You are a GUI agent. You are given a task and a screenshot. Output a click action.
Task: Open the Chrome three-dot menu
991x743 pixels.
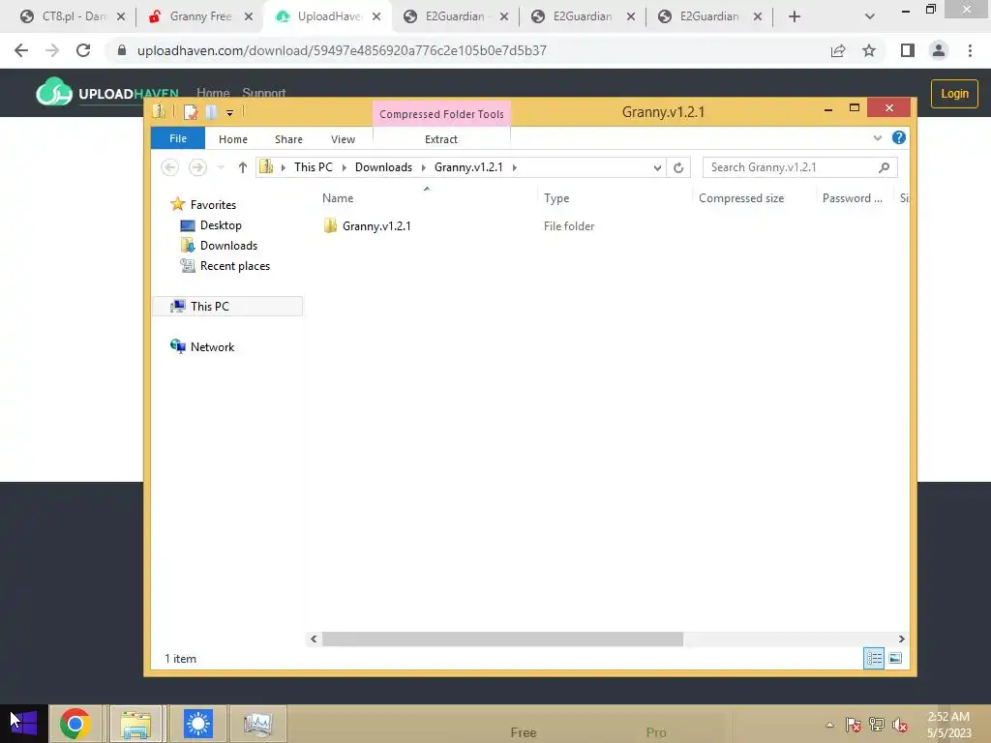(970, 50)
